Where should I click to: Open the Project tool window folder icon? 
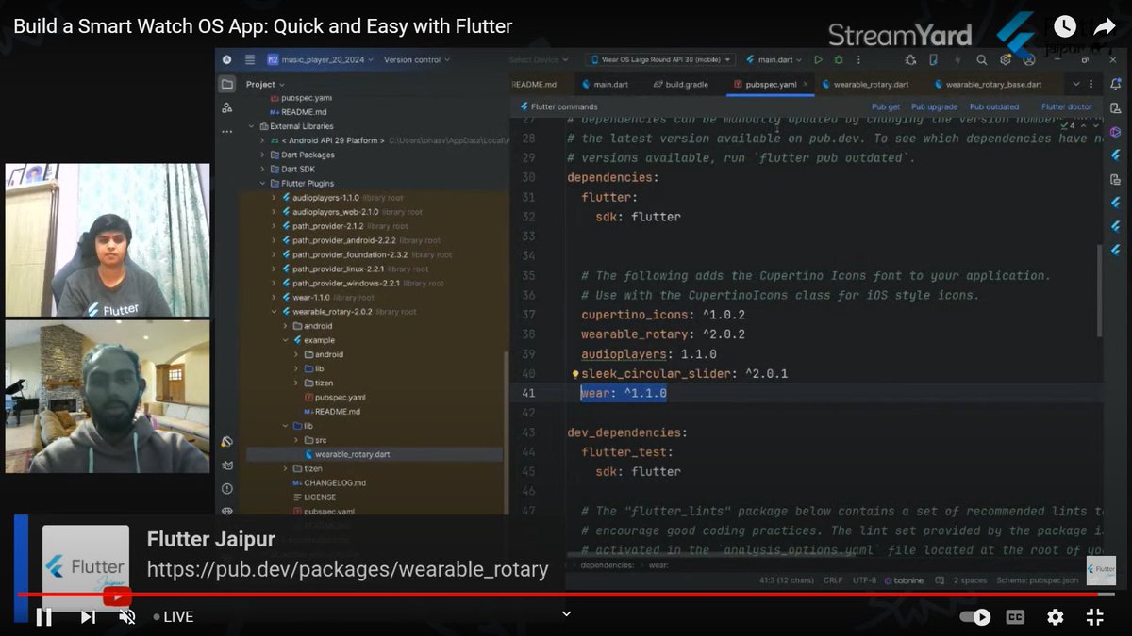tap(227, 84)
